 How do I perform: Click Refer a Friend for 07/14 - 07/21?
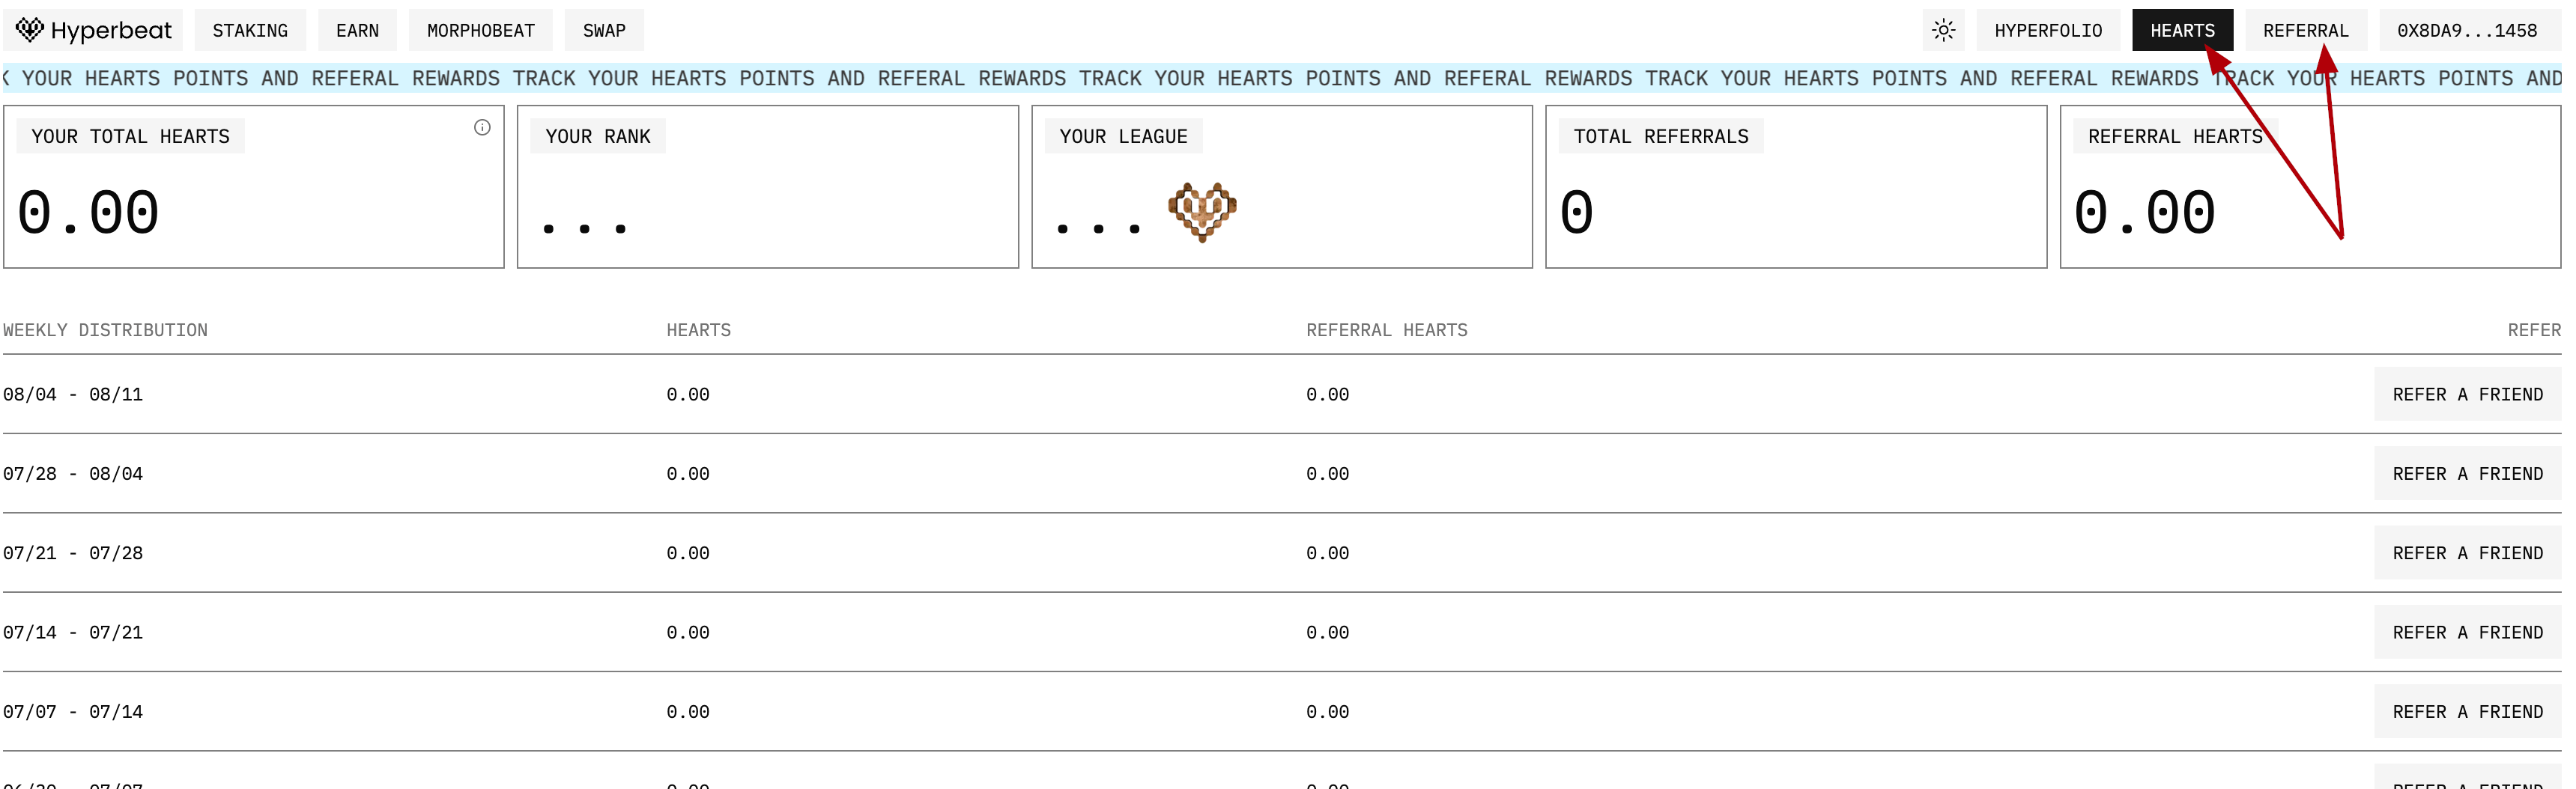pyautogui.click(x=2466, y=633)
